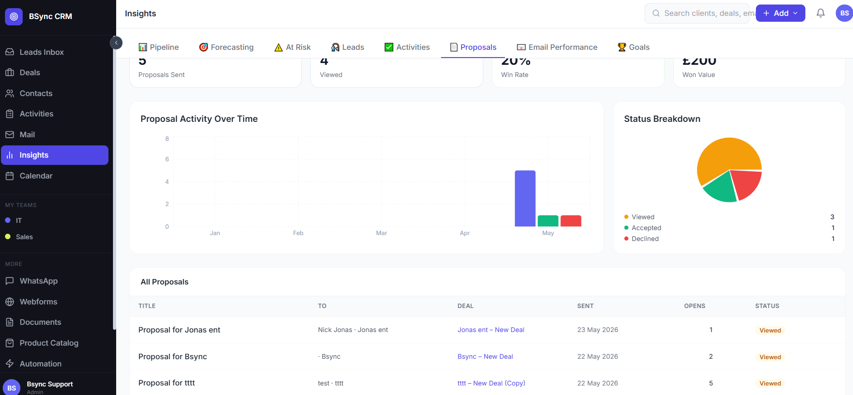Viewport: 853px width, 395px height.
Task: Click the 23 May 2026 sent date
Action: (598, 330)
